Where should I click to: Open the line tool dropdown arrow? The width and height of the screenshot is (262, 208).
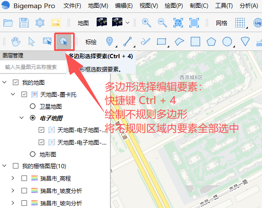(x=134, y=47)
